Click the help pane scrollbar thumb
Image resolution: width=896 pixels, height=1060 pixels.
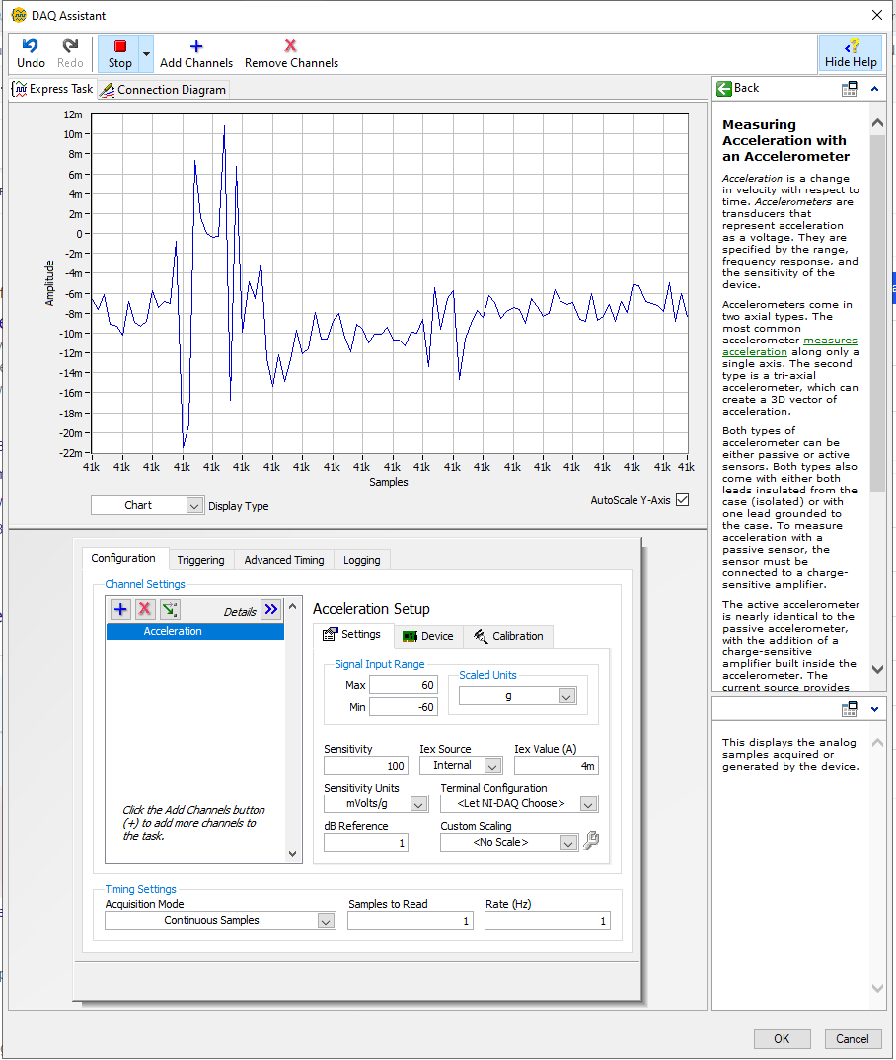877,314
